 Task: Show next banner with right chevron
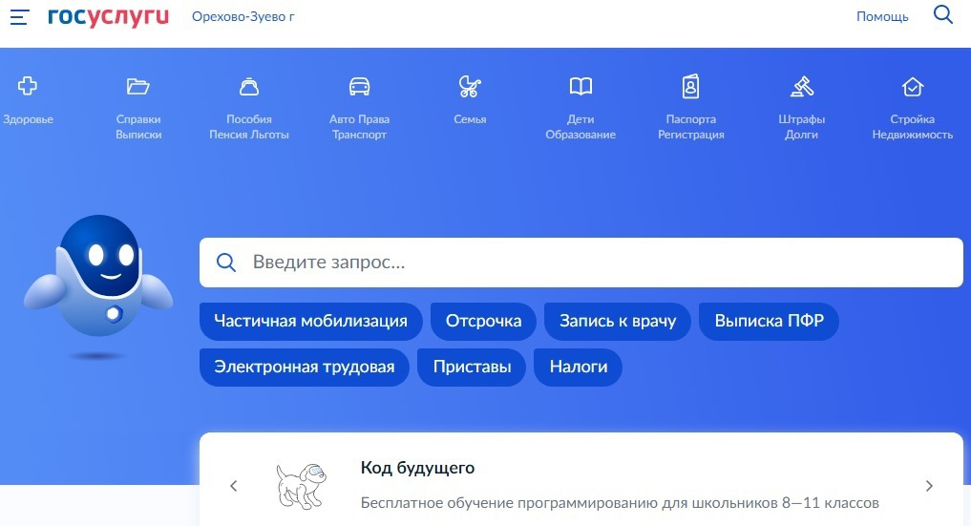click(929, 486)
